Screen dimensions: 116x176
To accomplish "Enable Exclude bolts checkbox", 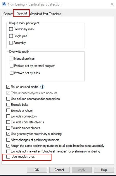I will pos(8,104).
